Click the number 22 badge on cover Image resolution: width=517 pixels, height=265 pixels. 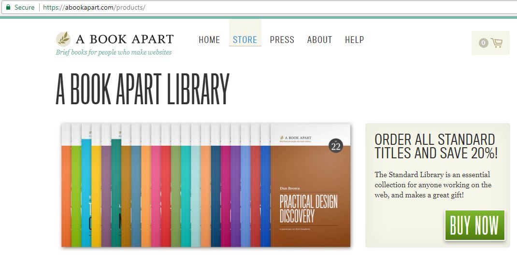click(x=335, y=146)
